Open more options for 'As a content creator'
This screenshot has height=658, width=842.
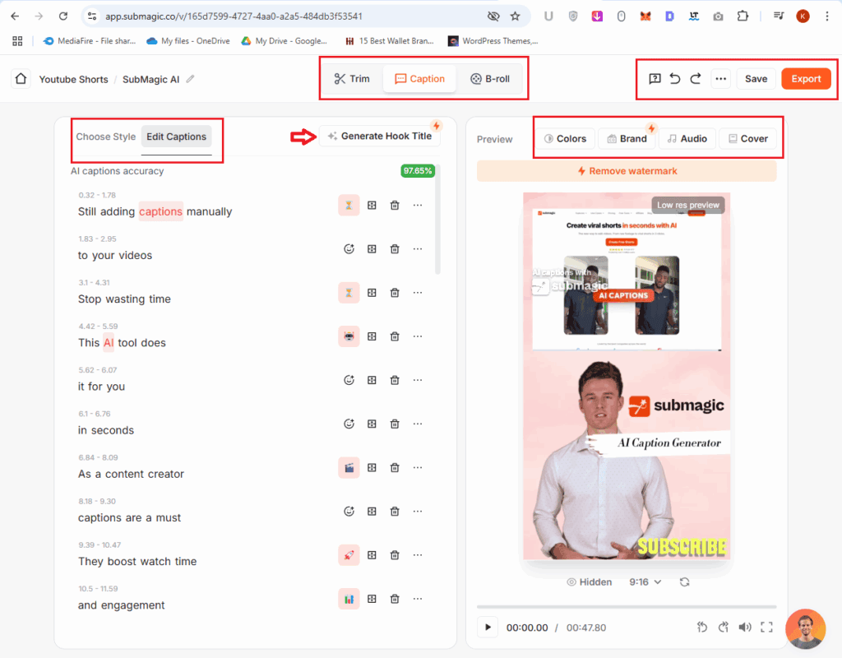pyautogui.click(x=418, y=467)
